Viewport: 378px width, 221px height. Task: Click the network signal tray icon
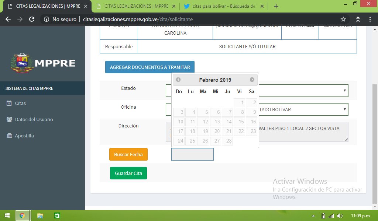[x=331, y=216]
